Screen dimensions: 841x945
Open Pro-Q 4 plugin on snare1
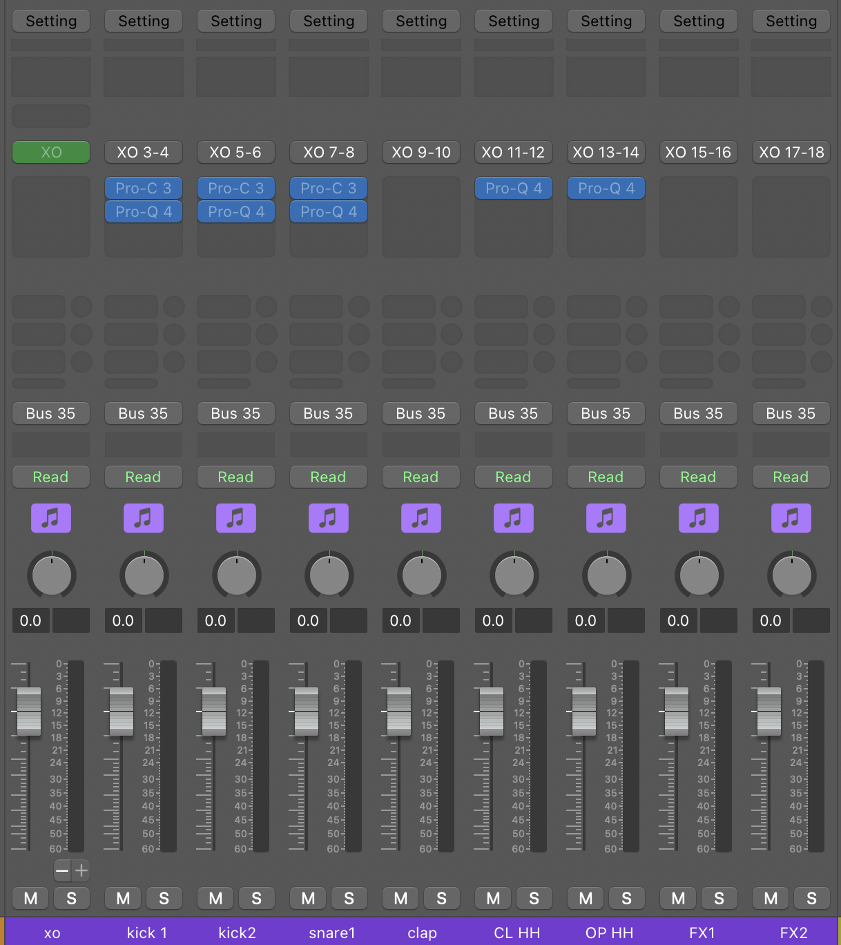click(329, 211)
